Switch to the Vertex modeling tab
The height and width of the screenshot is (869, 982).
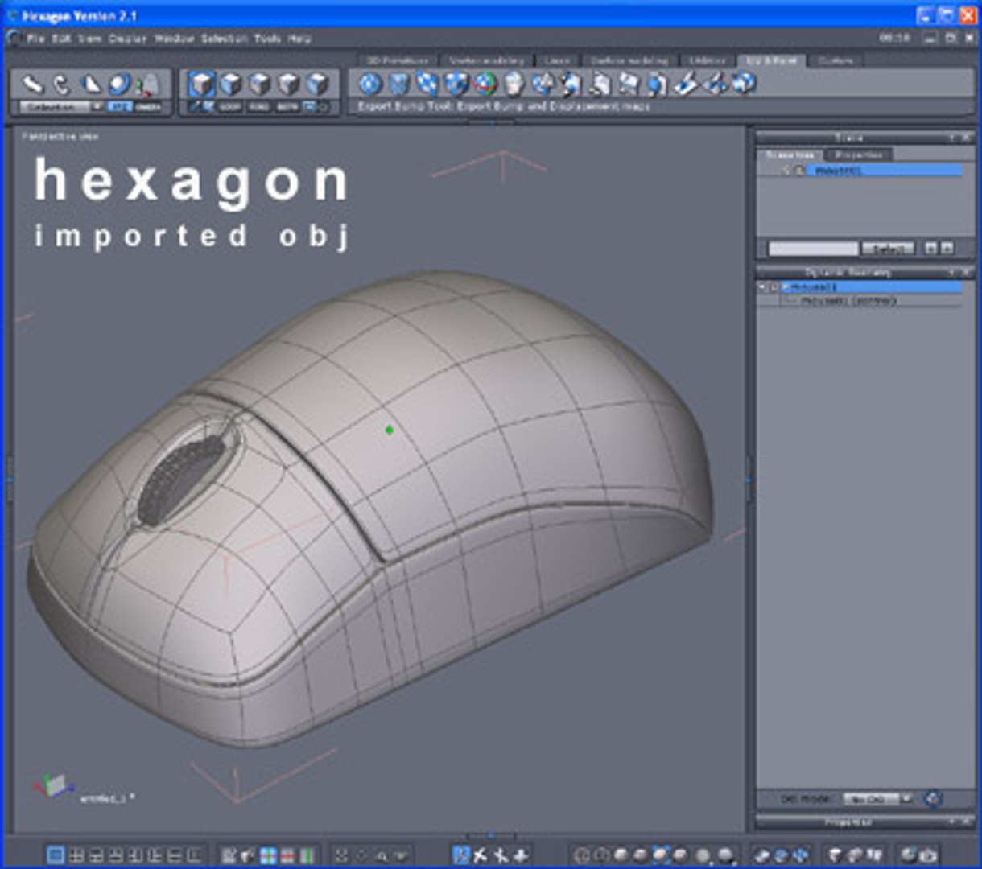point(488,60)
